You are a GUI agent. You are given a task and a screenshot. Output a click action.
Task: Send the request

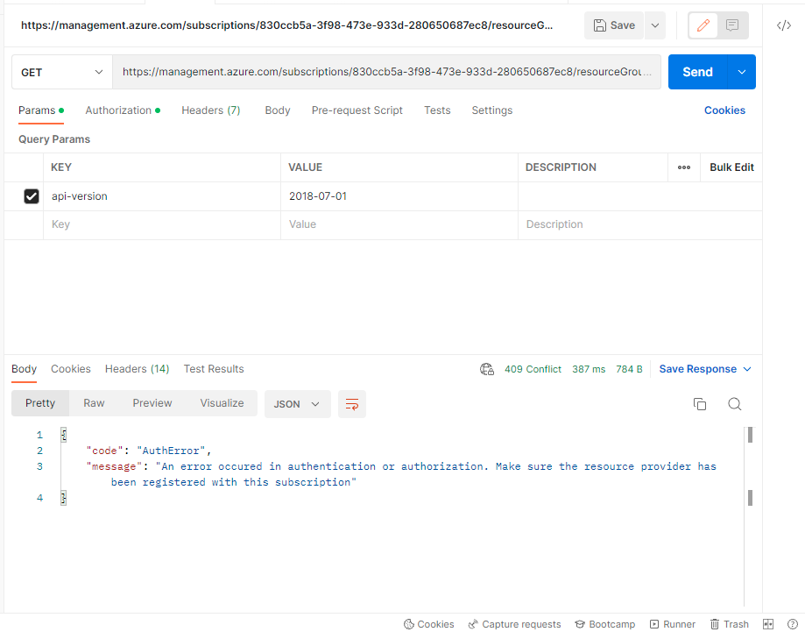pos(697,72)
